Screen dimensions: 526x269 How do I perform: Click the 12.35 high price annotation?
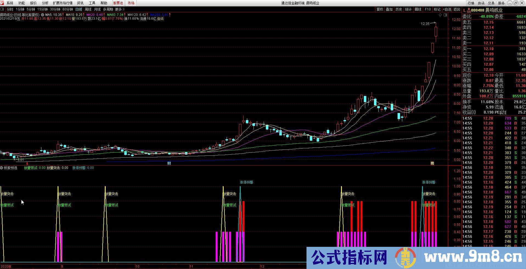point(425,24)
